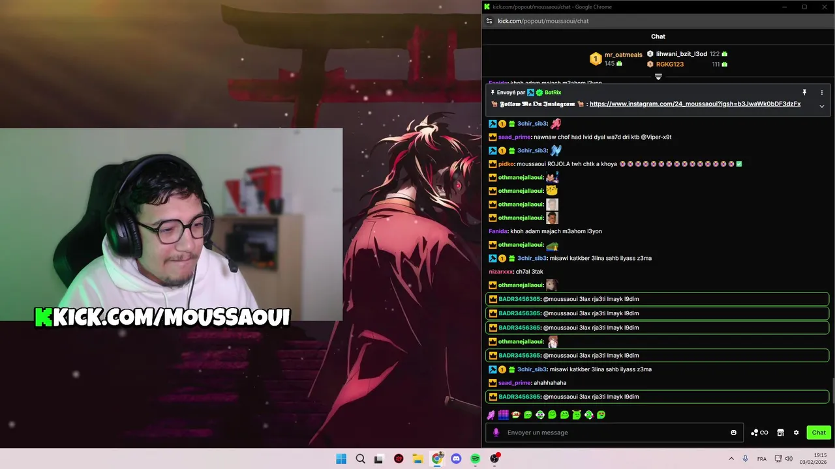This screenshot has height=469, width=835.
Task: Open the Instagram link in pinned message
Action: tap(695, 104)
